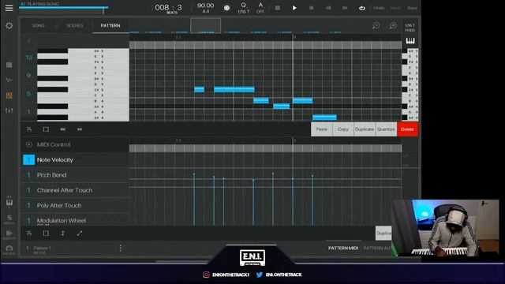This screenshot has width=505, height=284.
Task: Click the Pattern 1 name at the bottom
Action: pyautogui.click(x=42, y=248)
